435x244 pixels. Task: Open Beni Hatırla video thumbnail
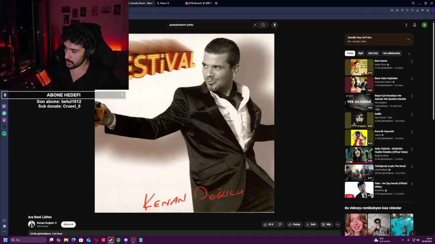click(359, 67)
